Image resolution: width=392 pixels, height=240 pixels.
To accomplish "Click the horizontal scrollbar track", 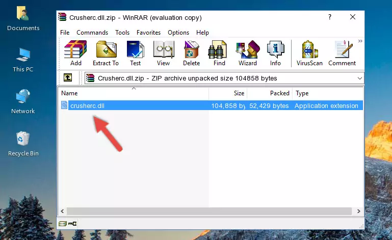I will click(x=209, y=211).
